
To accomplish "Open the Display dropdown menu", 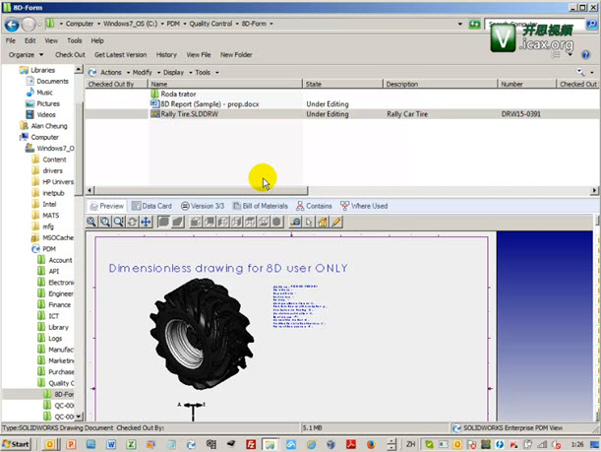I will point(174,72).
